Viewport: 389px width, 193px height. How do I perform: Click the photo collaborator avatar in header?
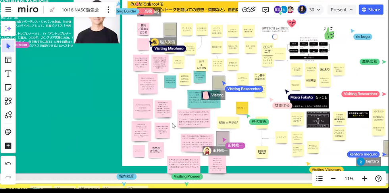point(290,10)
